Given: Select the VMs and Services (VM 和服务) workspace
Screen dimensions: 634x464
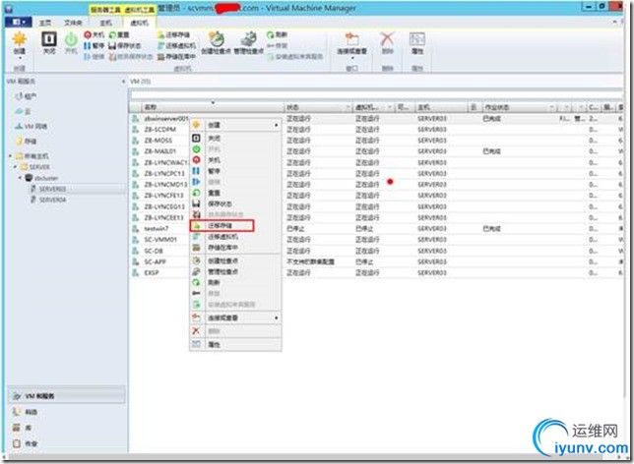Looking at the screenshot, I should [x=67, y=396].
